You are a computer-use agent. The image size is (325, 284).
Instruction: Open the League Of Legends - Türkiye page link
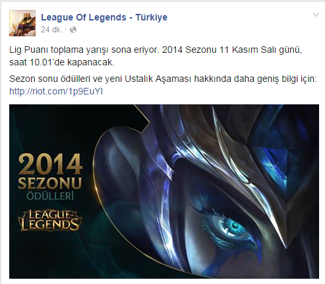tap(104, 17)
